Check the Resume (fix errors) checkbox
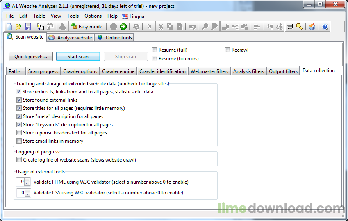This screenshot has height=221, width=348. [155, 59]
